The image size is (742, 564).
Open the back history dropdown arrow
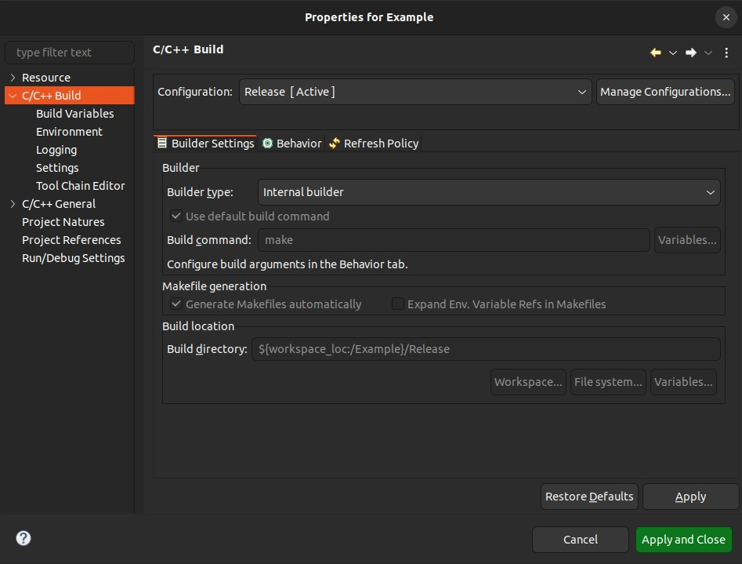coord(672,53)
